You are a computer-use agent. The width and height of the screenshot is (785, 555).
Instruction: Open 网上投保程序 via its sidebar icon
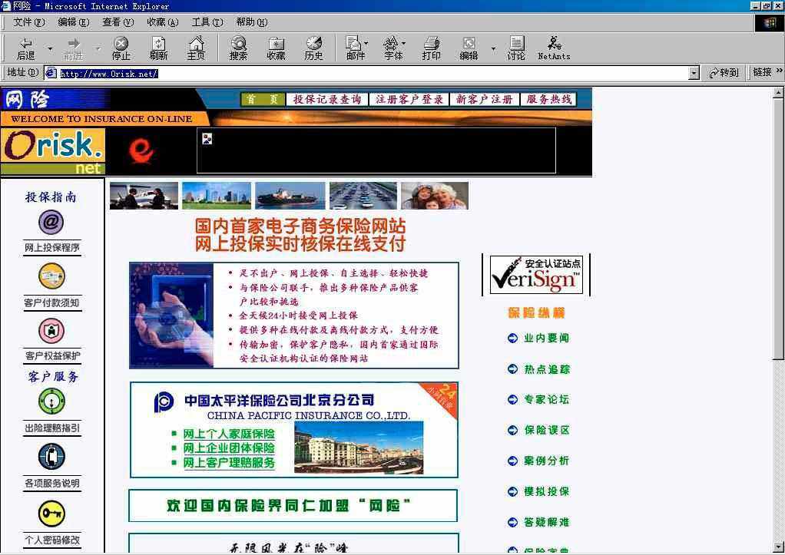51,223
